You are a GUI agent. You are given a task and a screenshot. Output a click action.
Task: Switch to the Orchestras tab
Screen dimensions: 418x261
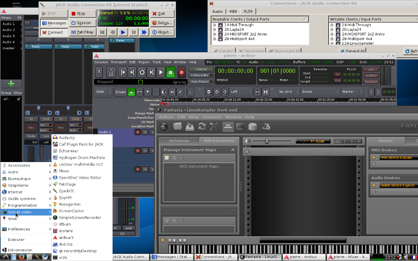point(179,141)
